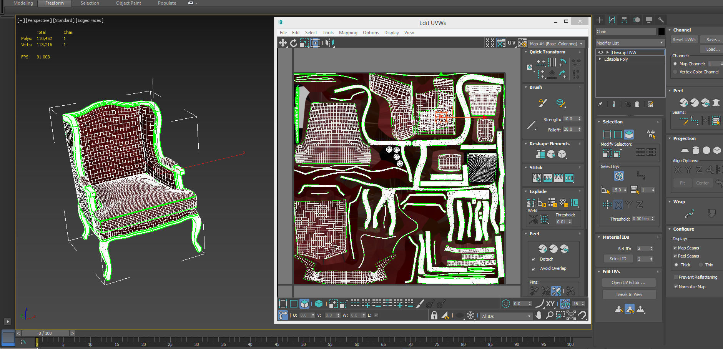723x349 pixels.
Task: Collapse the Explode rollout
Action: click(526, 191)
